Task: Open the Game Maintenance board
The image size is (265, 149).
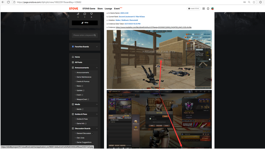Action: click(84, 77)
